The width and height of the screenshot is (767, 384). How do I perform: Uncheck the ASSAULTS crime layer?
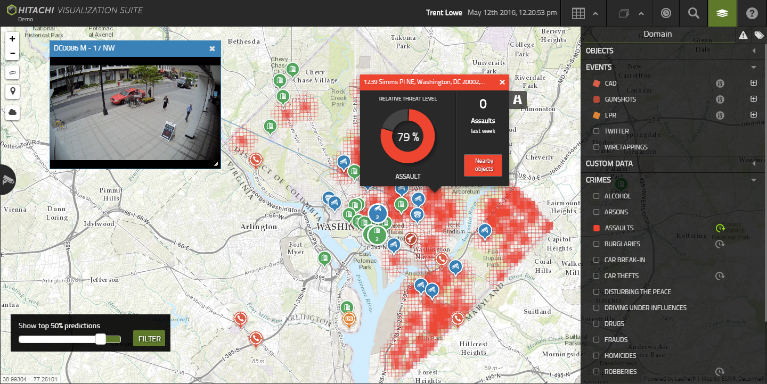pyautogui.click(x=597, y=228)
